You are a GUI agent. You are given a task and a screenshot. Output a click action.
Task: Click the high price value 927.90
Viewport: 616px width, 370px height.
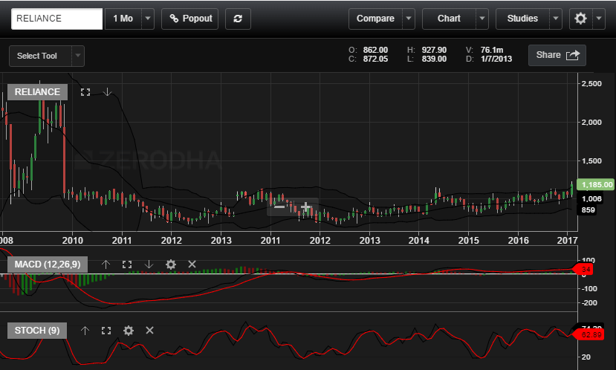pyautogui.click(x=434, y=50)
